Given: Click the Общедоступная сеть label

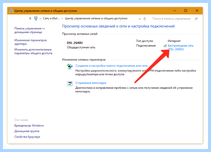Looking at the screenshot, I should (81, 47).
